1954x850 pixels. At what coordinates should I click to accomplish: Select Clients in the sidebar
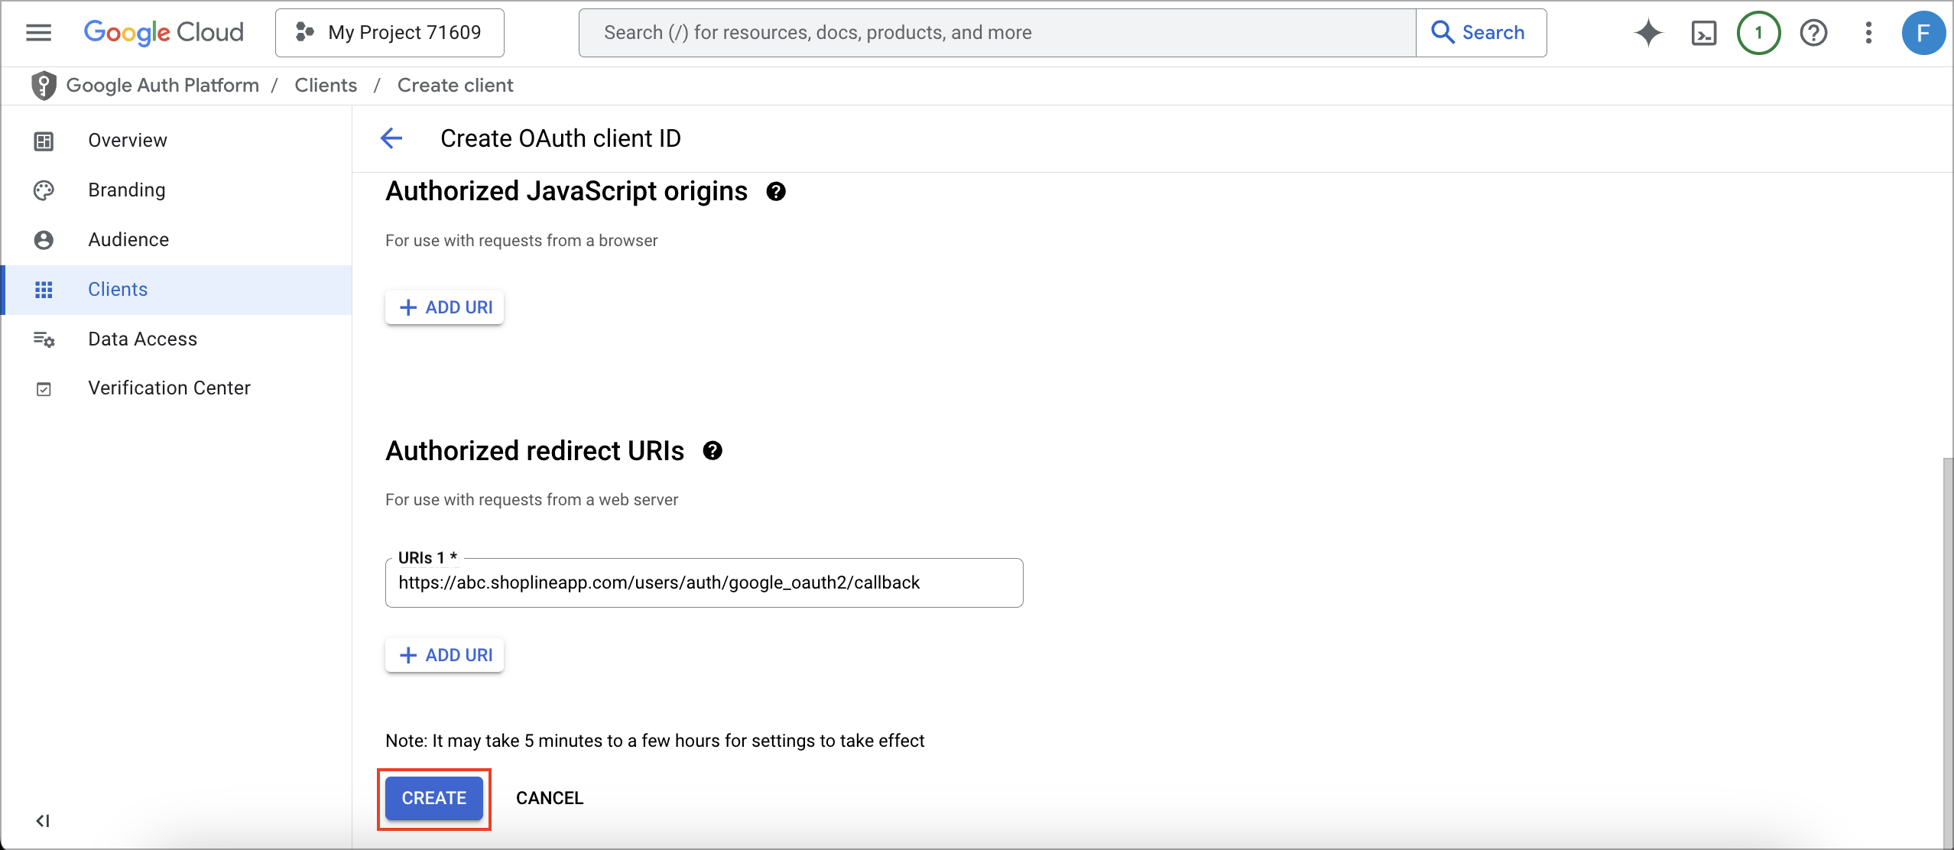[177, 290]
